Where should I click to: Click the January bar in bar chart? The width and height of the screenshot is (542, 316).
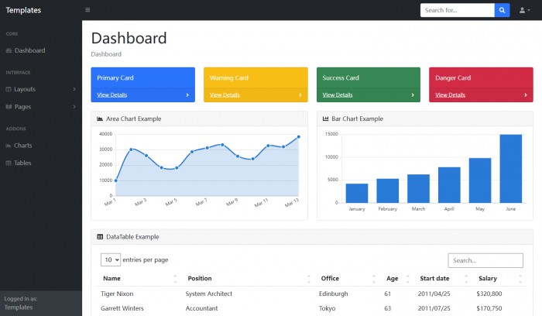point(357,194)
